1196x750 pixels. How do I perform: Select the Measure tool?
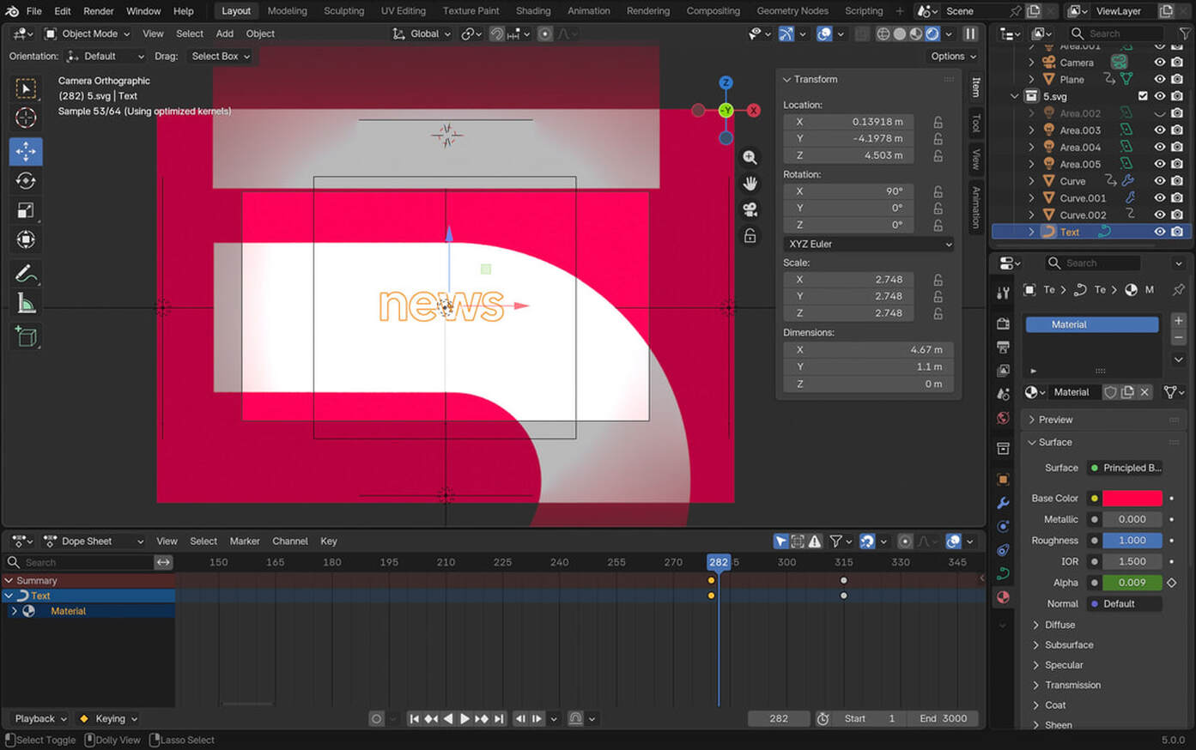click(26, 304)
